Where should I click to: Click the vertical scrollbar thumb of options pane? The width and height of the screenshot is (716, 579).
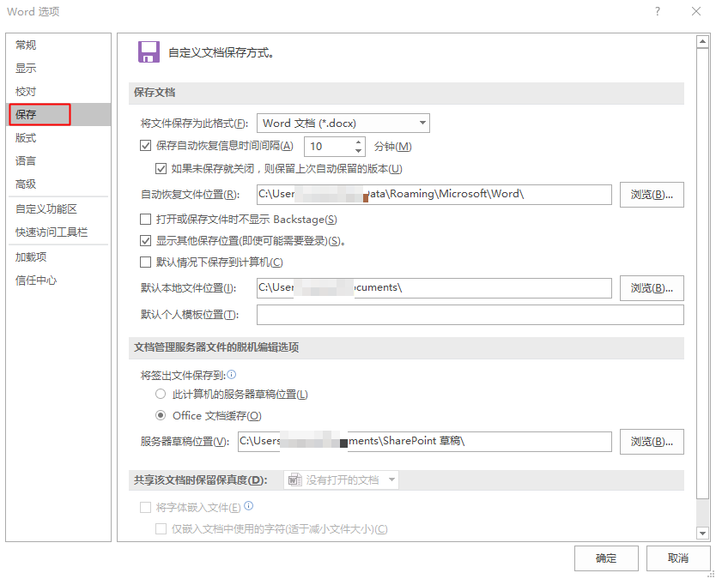click(702, 273)
